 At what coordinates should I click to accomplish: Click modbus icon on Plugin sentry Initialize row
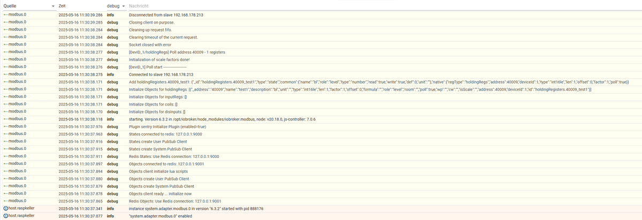pyautogui.click(x=6, y=126)
